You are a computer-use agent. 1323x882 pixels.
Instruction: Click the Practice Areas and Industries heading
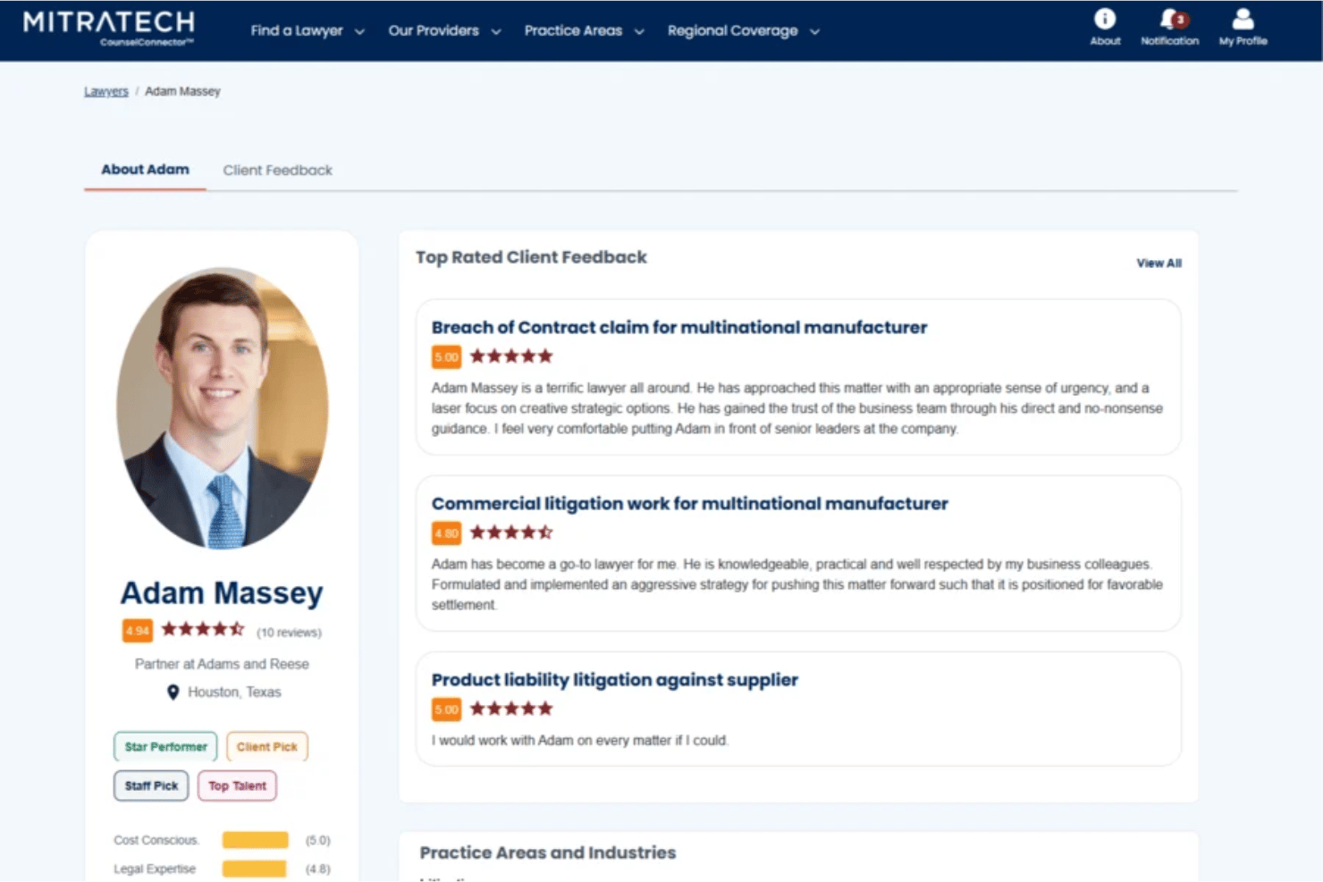[x=548, y=853]
